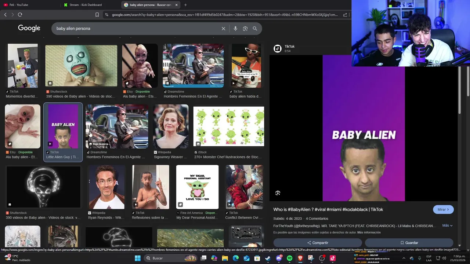
Task: Go to Google home via the Google logo
Action: click(29, 28)
